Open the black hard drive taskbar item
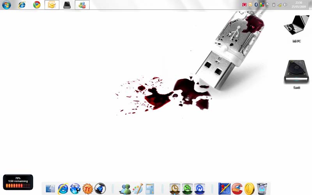 67,5
